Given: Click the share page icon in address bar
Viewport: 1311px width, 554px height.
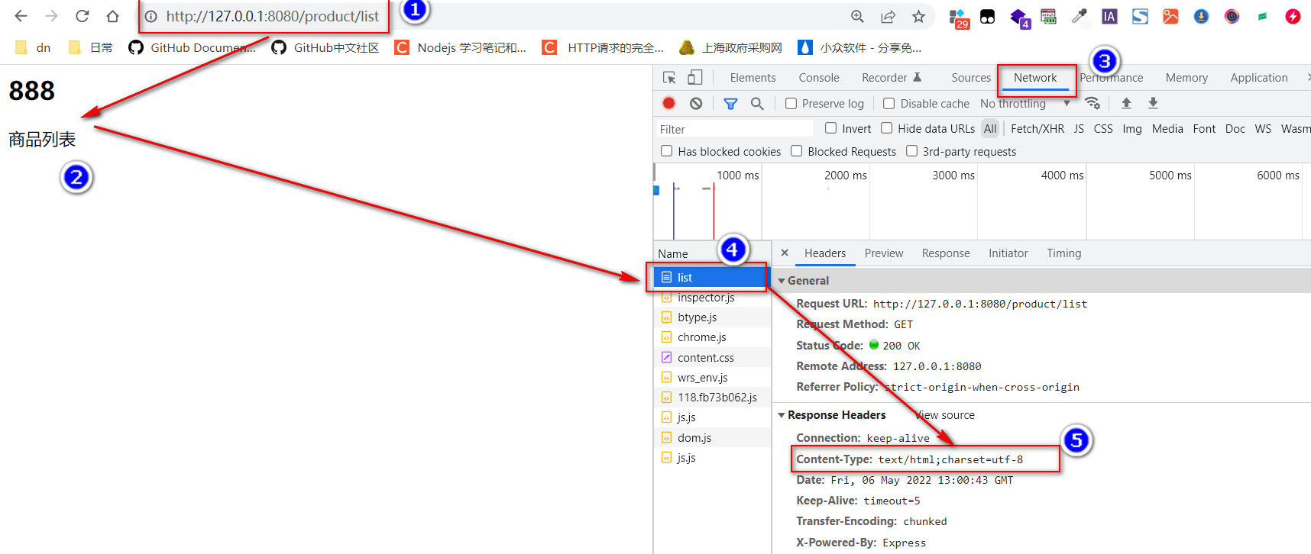Looking at the screenshot, I should 888,16.
